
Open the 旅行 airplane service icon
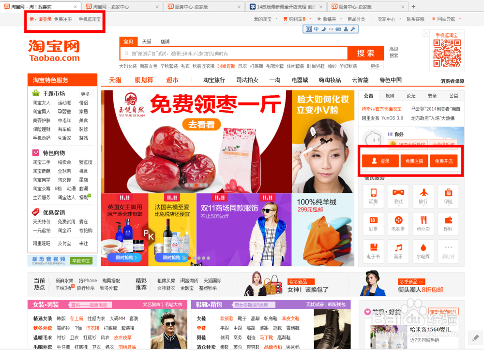[423, 196]
